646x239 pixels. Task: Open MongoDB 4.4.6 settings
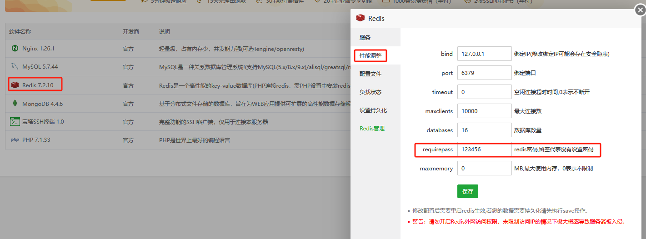tap(42, 104)
